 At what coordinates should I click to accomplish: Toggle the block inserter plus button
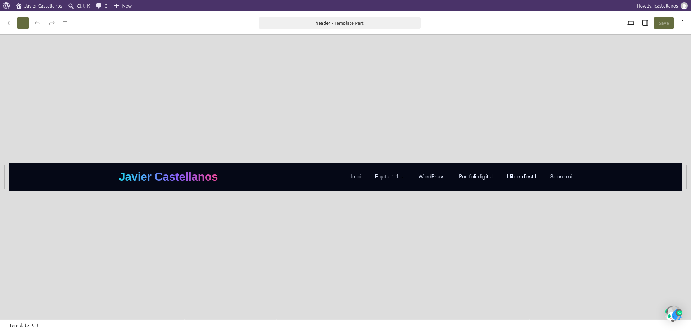pyautogui.click(x=23, y=23)
